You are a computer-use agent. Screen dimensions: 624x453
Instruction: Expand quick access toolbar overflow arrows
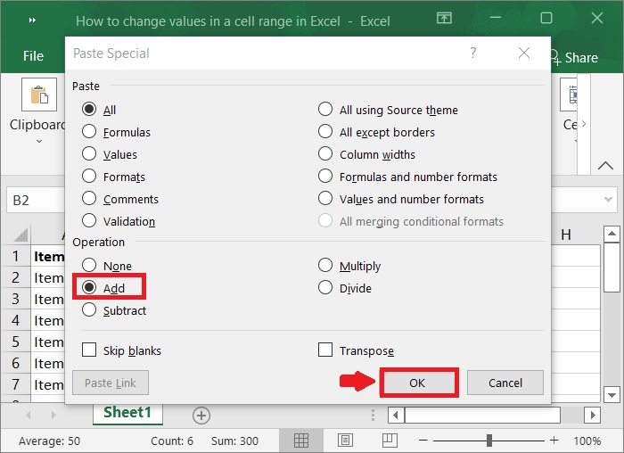pos(33,19)
